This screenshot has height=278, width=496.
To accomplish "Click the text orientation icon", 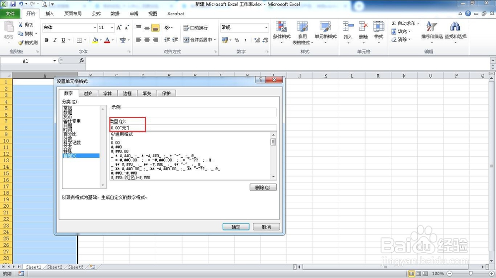I will 167,28.
